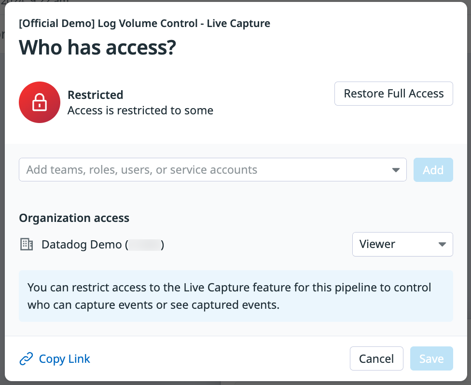Select the Datadog Demo organization name
The width and height of the screenshot is (471, 385).
[x=82, y=245]
